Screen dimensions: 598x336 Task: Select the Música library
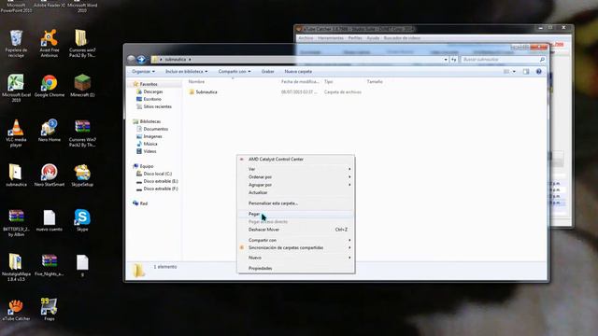click(150, 144)
